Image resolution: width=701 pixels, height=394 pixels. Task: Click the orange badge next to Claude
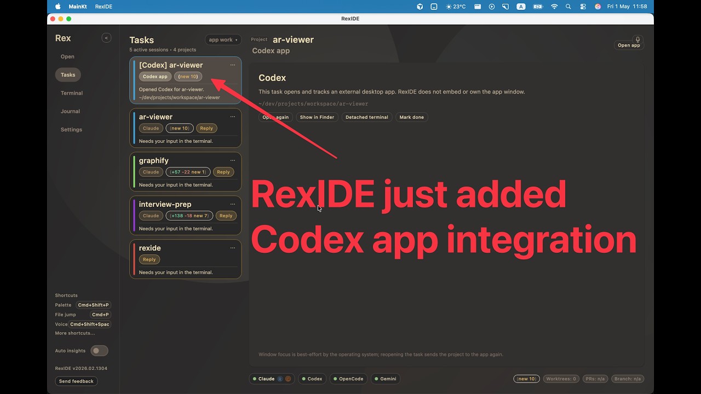pyautogui.click(x=288, y=379)
